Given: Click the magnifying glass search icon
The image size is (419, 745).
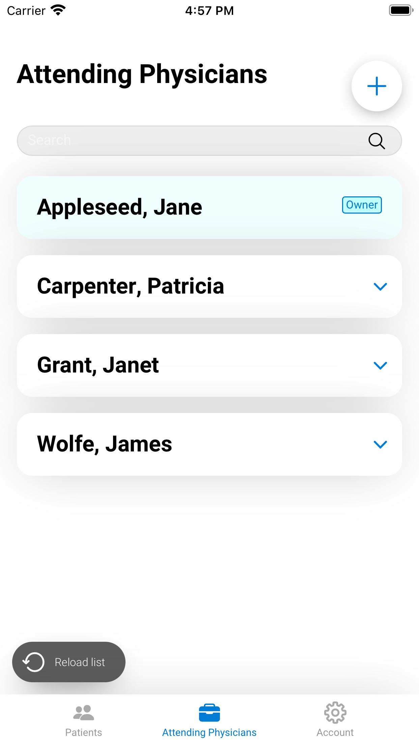Looking at the screenshot, I should pos(376,141).
